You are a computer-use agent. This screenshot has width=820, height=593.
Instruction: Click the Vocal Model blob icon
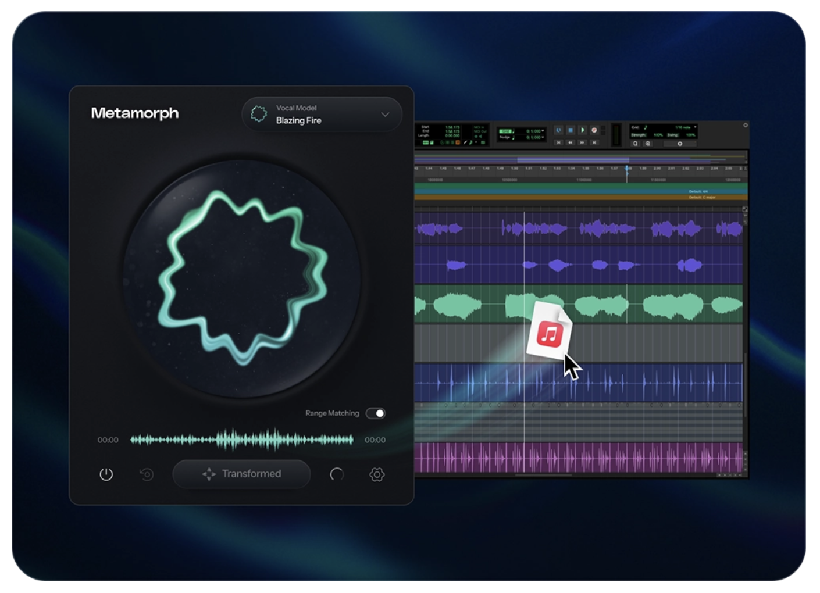click(x=259, y=114)
